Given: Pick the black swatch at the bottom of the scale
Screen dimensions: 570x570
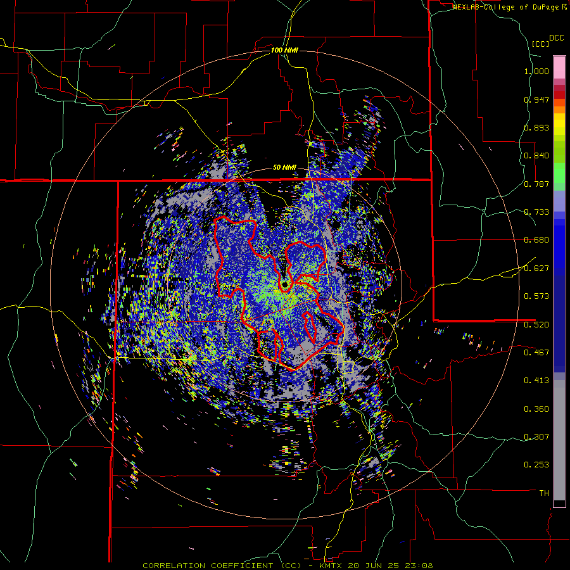Looking at the screenshot, I should [559, 503].
